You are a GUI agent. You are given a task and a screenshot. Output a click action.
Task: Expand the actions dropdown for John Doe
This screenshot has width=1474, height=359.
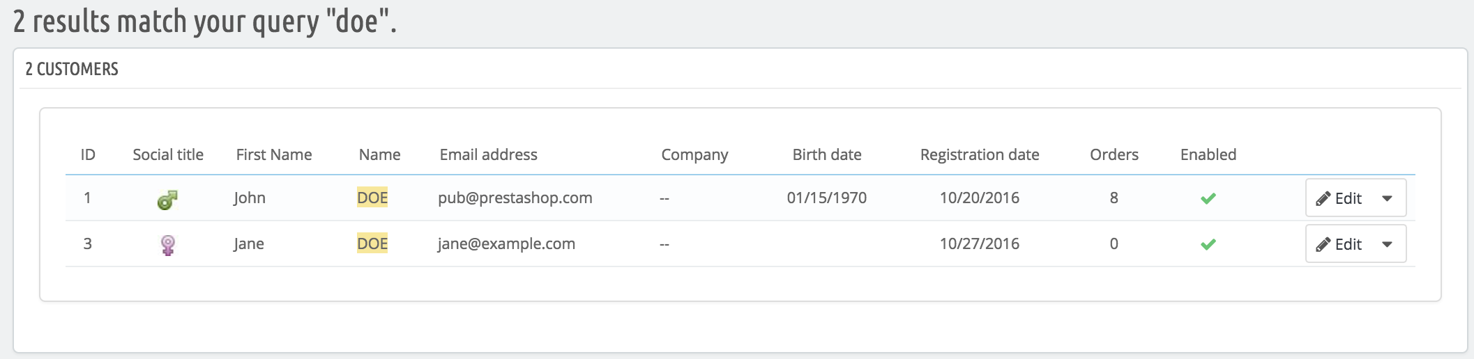tap(1388, 199)
